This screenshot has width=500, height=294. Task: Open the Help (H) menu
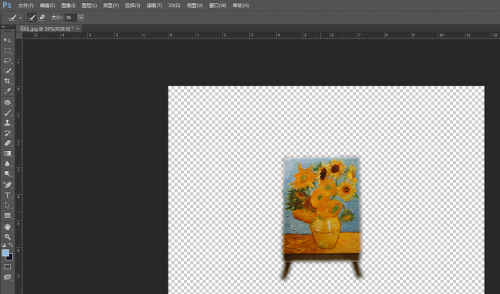241,5
